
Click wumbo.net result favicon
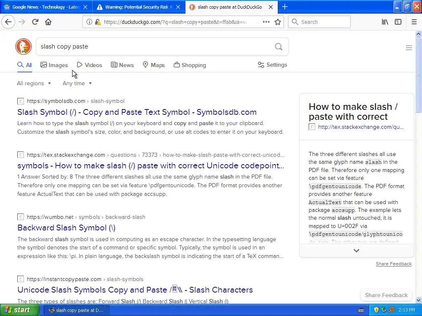click(21, 217)
